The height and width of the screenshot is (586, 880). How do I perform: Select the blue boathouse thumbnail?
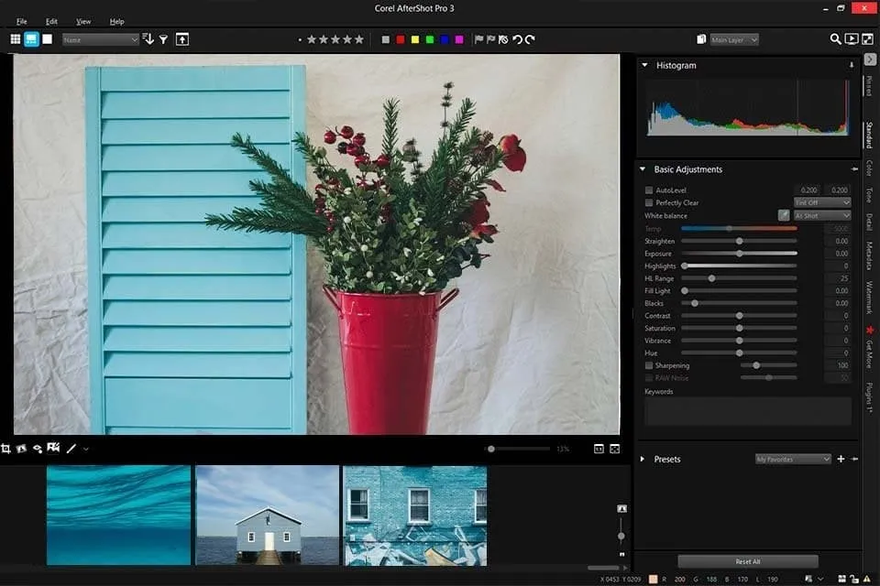[267, 515]
